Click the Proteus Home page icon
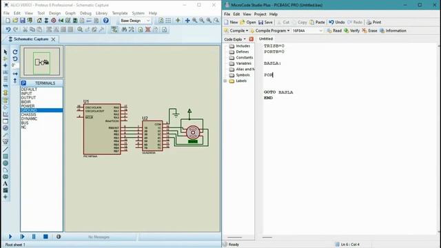This screenshot has width=441, height=248. click(39, 21)
